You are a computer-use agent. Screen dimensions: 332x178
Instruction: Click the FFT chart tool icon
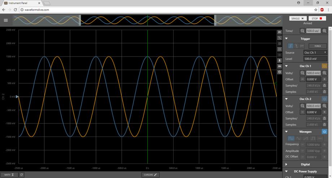(279, 32)
